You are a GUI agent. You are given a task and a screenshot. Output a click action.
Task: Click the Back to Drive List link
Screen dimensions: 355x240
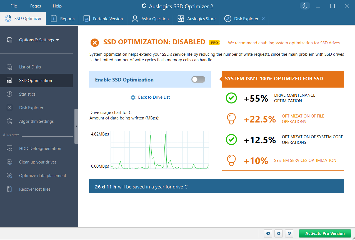tap(154, 97)
